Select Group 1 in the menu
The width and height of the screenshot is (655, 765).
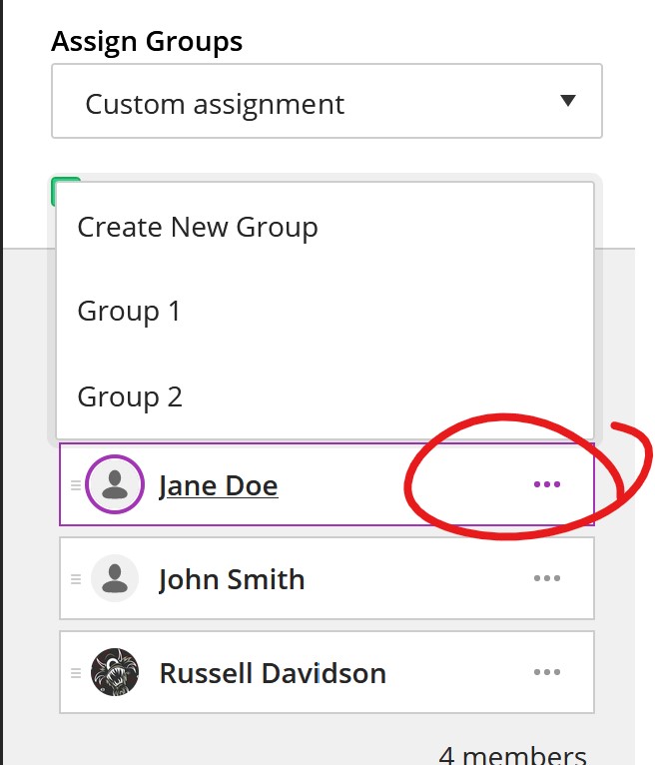click(x=129, y=312)
